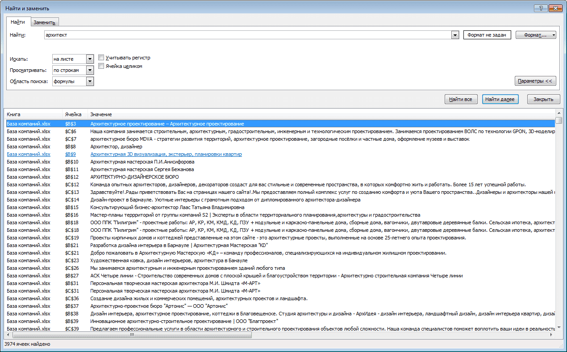
Task: Select result 'Архитектор, дизайнер' in $B$8
Action: pos(280,147)
